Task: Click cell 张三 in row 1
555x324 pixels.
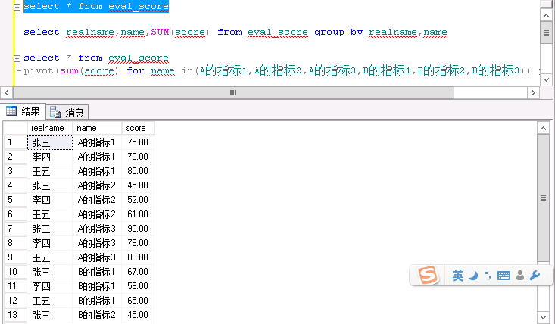Action: coord(50,142)
